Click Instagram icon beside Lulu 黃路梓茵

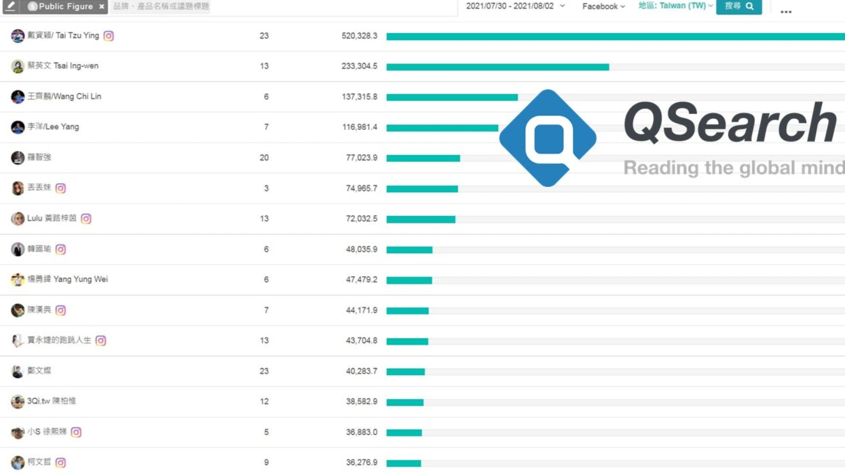[86, 219]
